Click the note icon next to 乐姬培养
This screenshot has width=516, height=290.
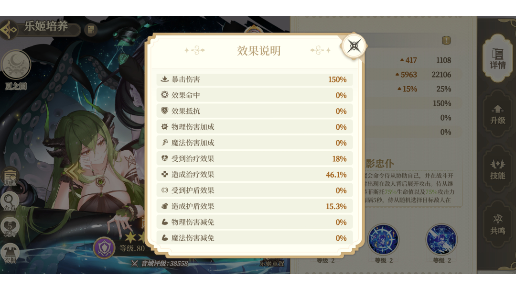click(x=90, y=30)
